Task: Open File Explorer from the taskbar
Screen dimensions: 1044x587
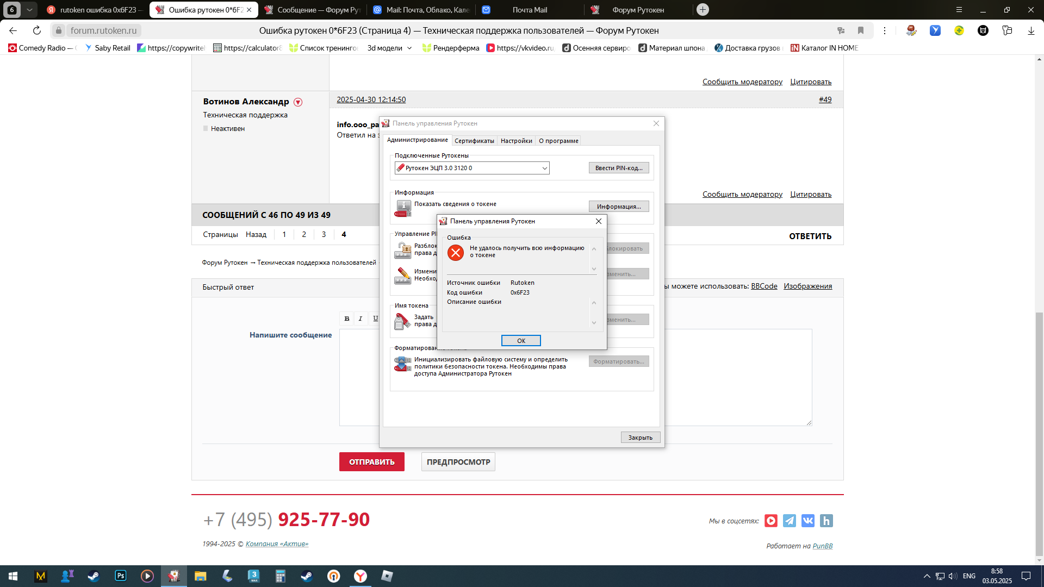Action: (201, 576)
